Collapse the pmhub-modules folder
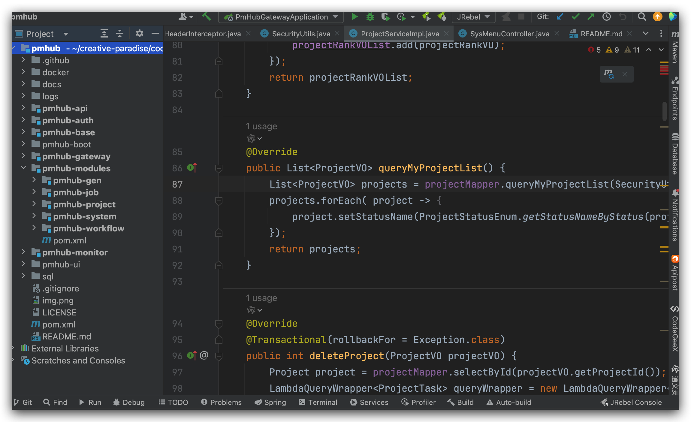 (x=23, y=168)
